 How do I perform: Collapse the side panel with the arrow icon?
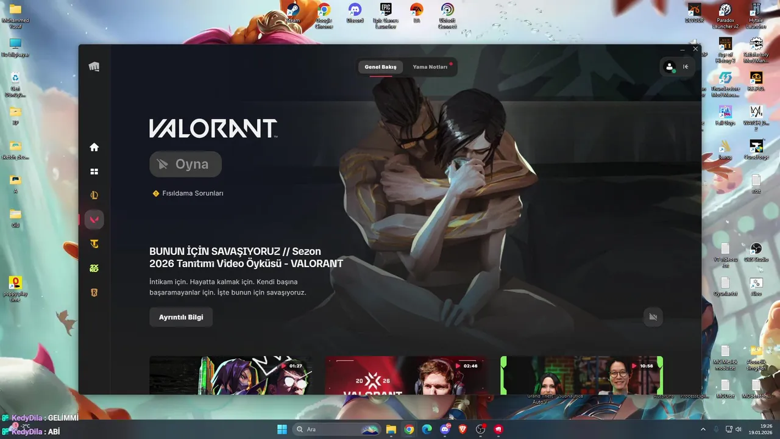tap(686, 67)
